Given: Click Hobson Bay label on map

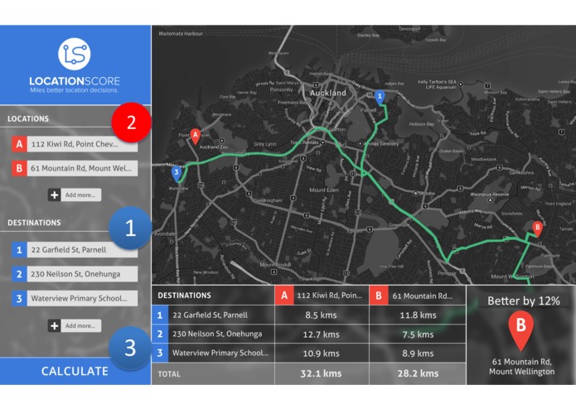Looking at the screenshot, I should coord(422,124).
